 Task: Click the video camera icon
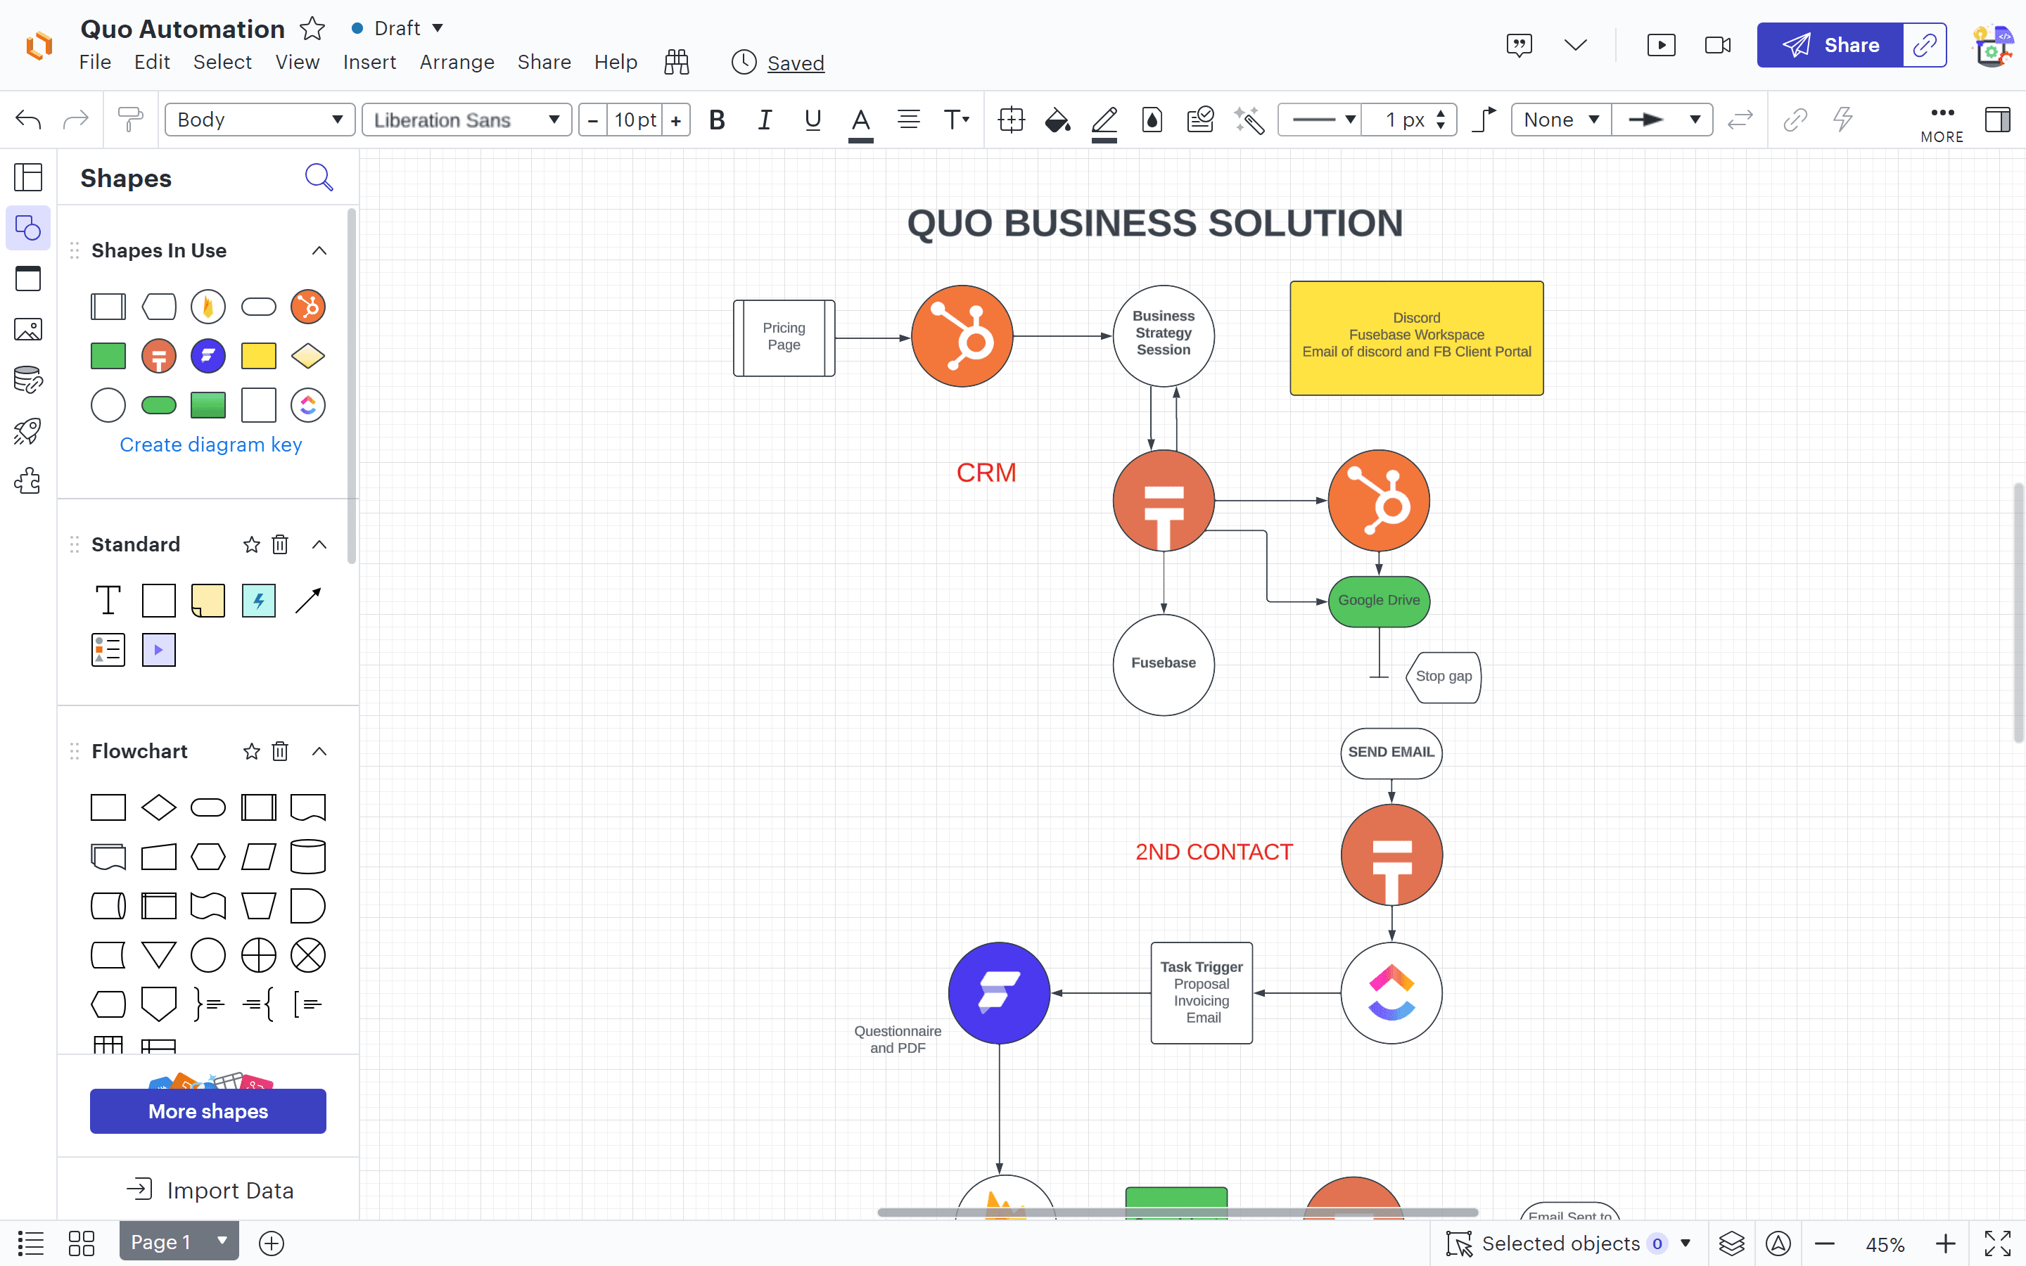point(1718,45)
